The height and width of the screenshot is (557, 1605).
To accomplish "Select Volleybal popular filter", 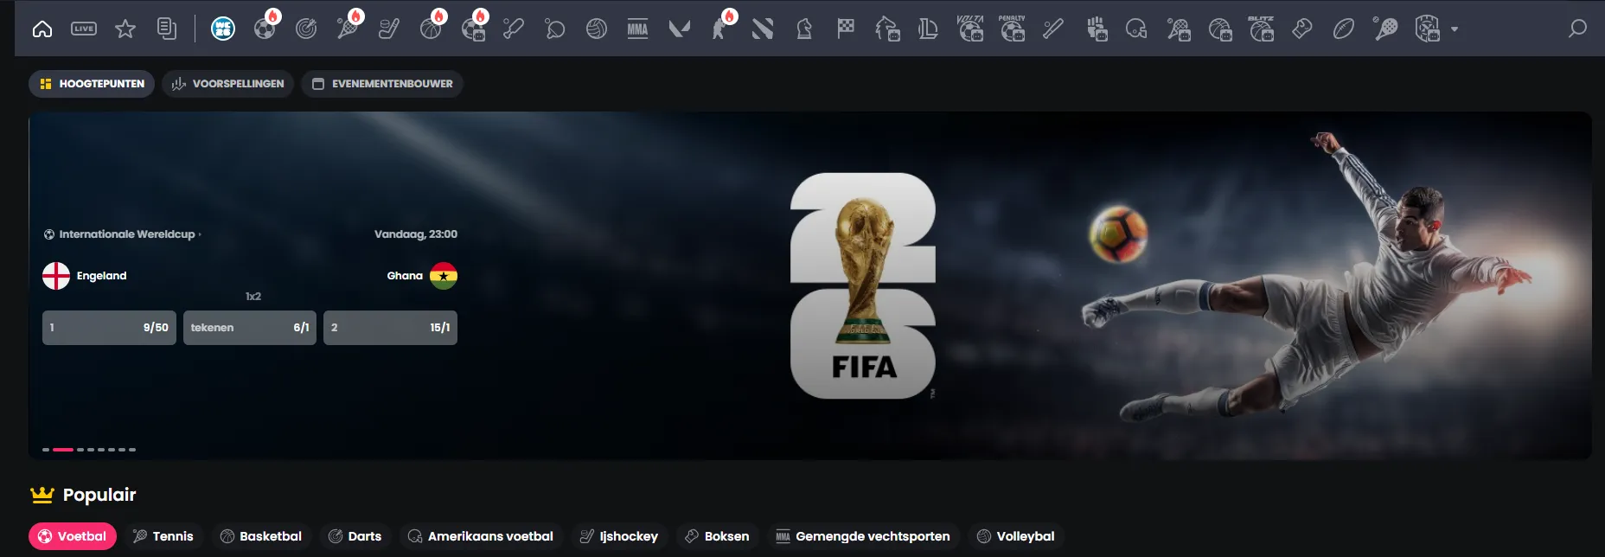I will pyautogui.click(x=1016, y=536).
